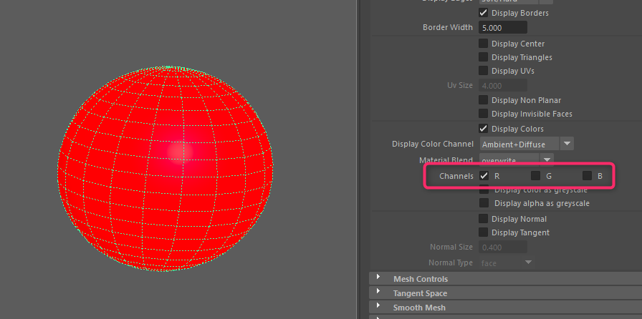Turn on Display Triangles

coord(484,57)
